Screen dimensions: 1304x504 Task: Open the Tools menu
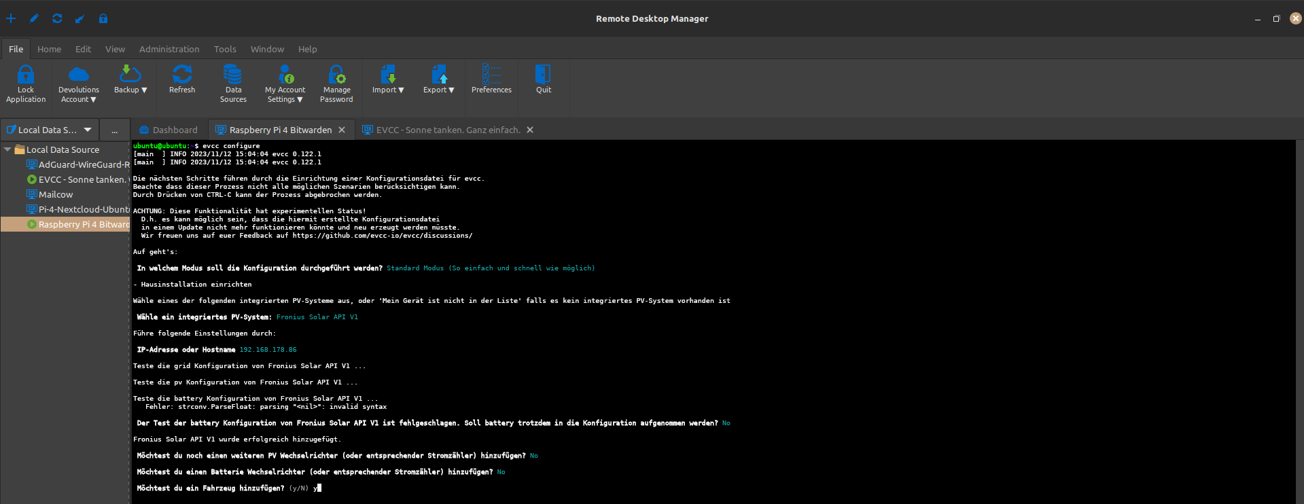(225, 49)
